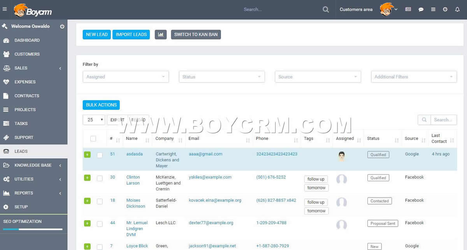
Task: Select the checkbox for lead Clinton Larson
Action: (x=100, y=178)
